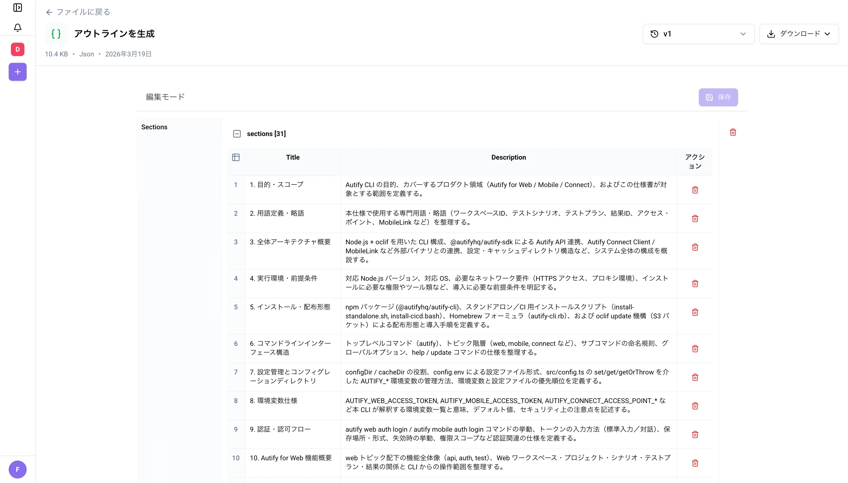Click the アクション column header
848x483 pixels.
tap(695, 162)
